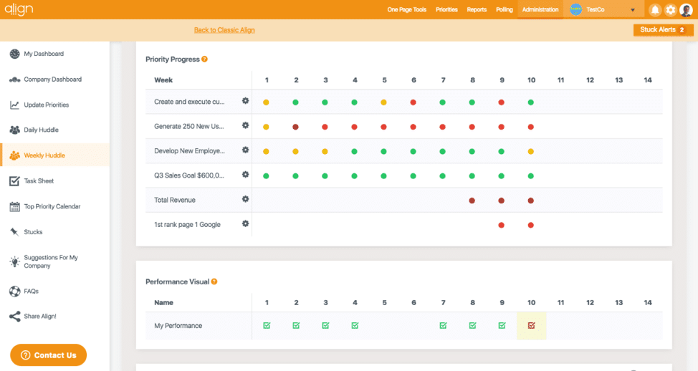
Task: Toggle My Performance week 1 checkbox
Action: [x=267, y=325]
